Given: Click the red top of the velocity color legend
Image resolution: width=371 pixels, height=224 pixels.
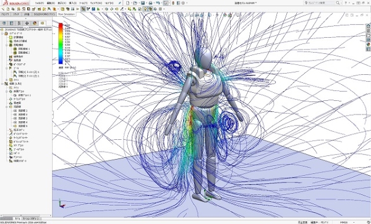Looking at the screenshot, I should click(61, 25).
